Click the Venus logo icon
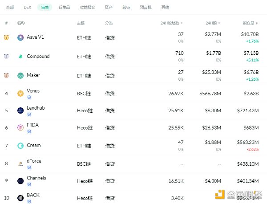Screen dimensions: 267x204 tap(20, 94)
